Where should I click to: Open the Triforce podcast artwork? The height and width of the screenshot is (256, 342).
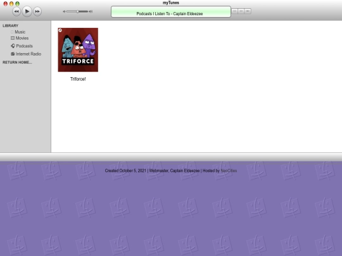tap(78, 50)
